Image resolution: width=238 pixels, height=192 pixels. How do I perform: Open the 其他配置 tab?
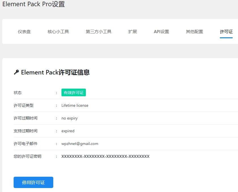[194, 31]
